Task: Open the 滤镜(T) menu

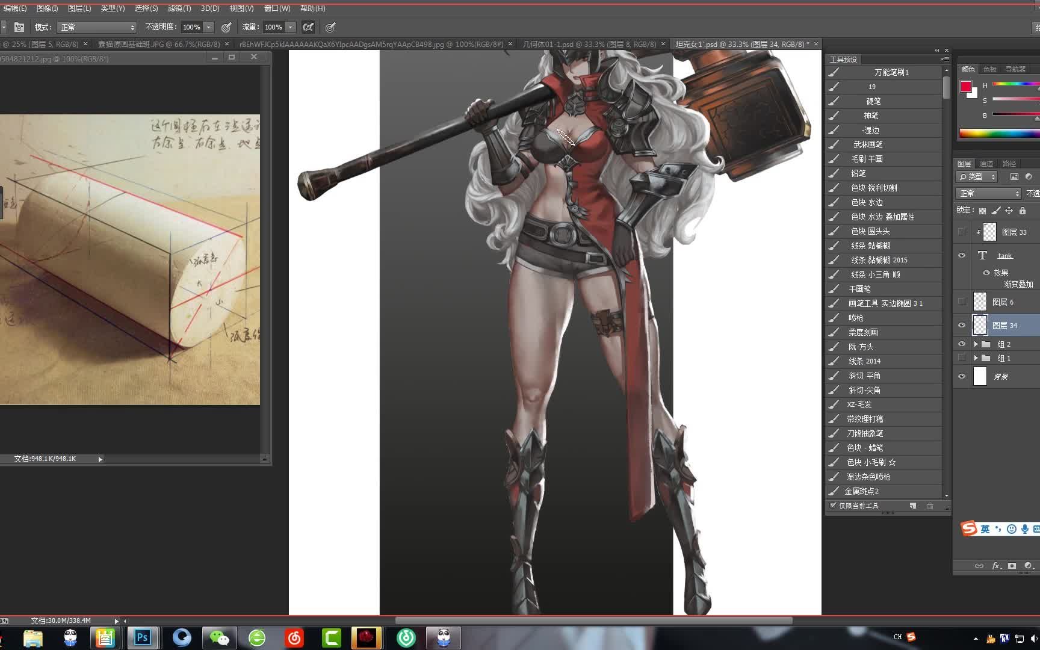Action: click(179, 8)
